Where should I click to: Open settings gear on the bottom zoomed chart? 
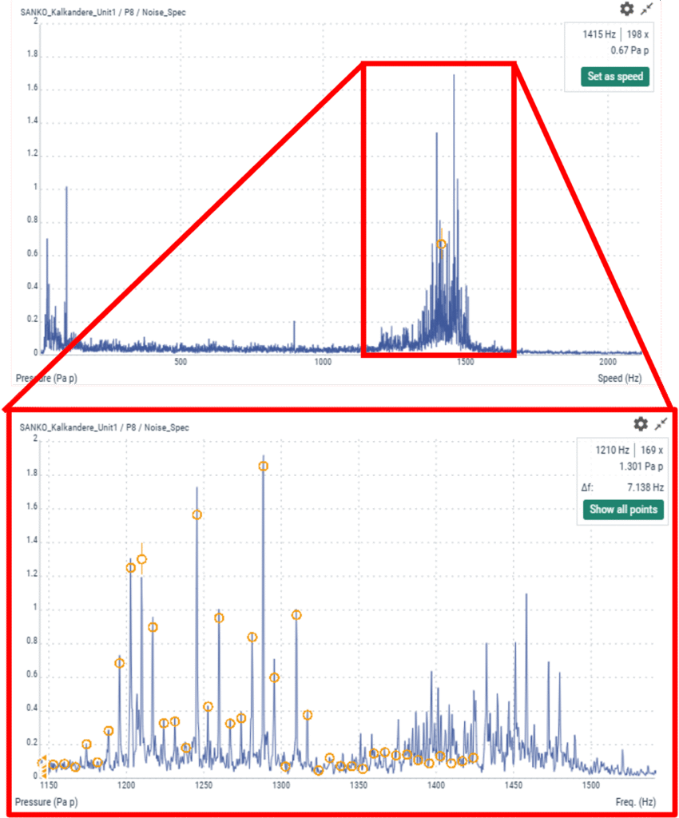pos(641,424)
